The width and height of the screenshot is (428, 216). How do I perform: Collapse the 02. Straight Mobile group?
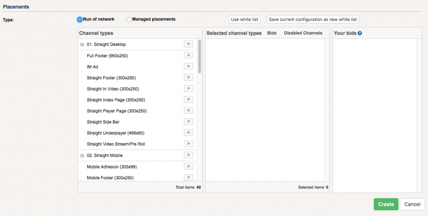(x=82, y=156)
